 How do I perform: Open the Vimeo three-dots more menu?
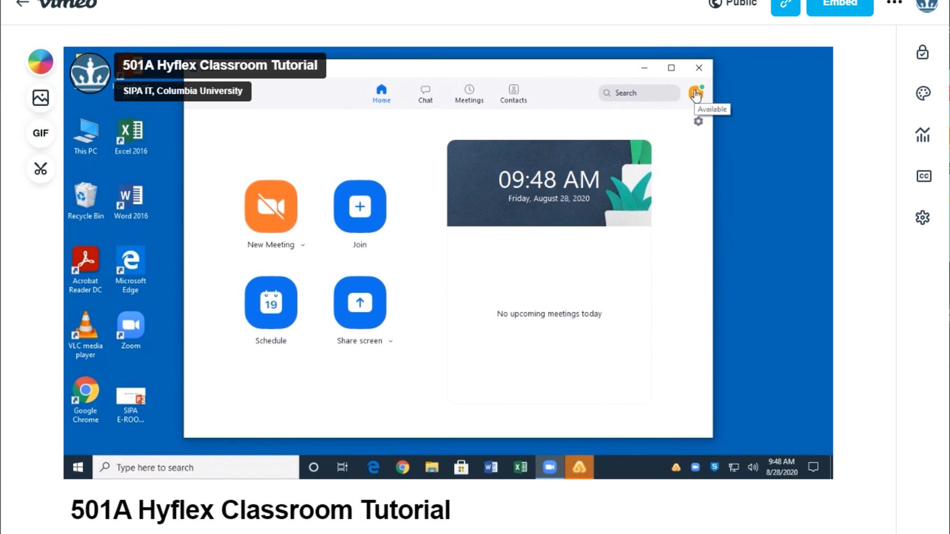click(x=894, y=3)
